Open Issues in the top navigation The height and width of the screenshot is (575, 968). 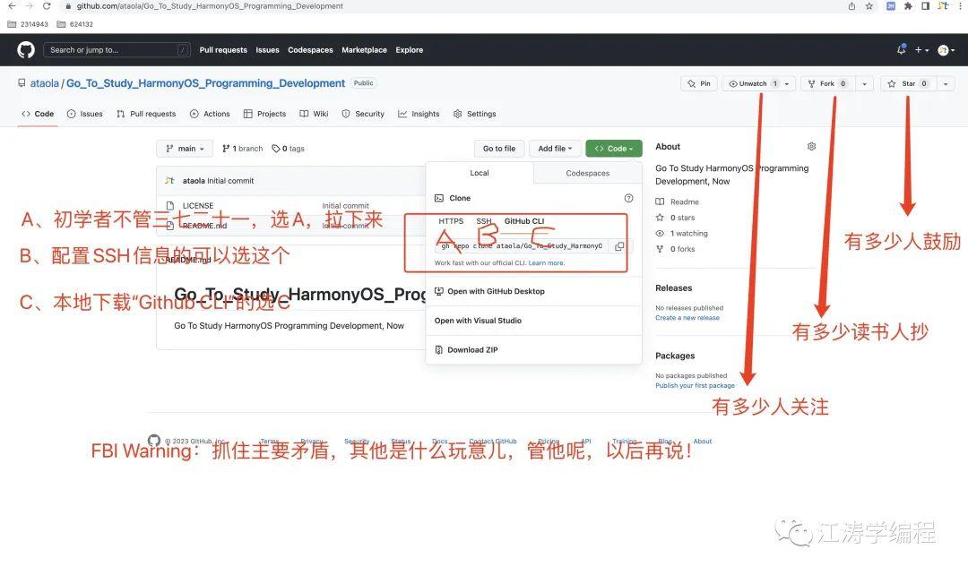pos(267,50)
